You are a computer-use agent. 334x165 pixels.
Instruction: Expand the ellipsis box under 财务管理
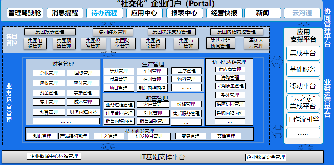click(66, 121)
